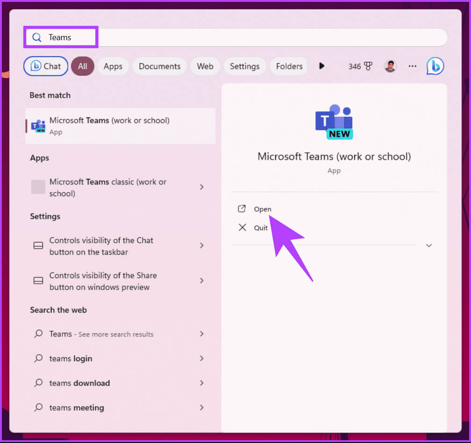Switch to the Documents filter tab
Screen dimensions: 471x443
pos(159,66)
